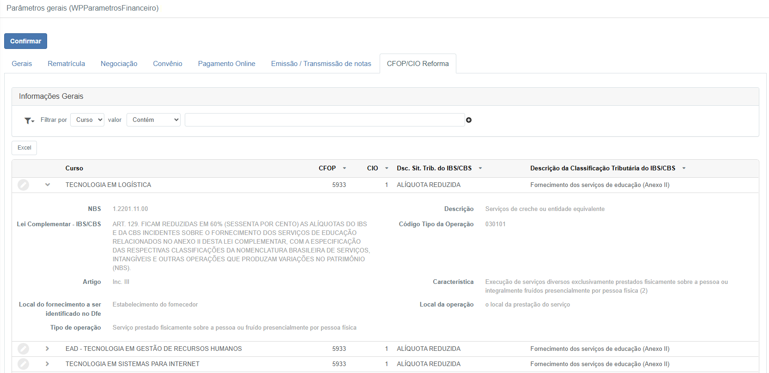This screenshot has height=373, width=769.
Task: Click the filter funnel icon
Action: pos(29,120)
